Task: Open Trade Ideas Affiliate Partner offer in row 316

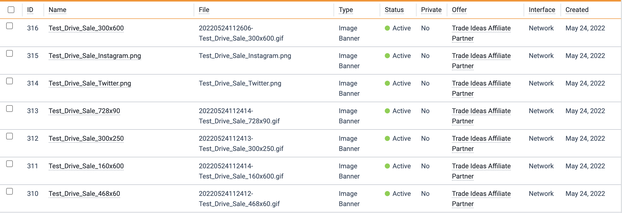Action: [481, 33]
